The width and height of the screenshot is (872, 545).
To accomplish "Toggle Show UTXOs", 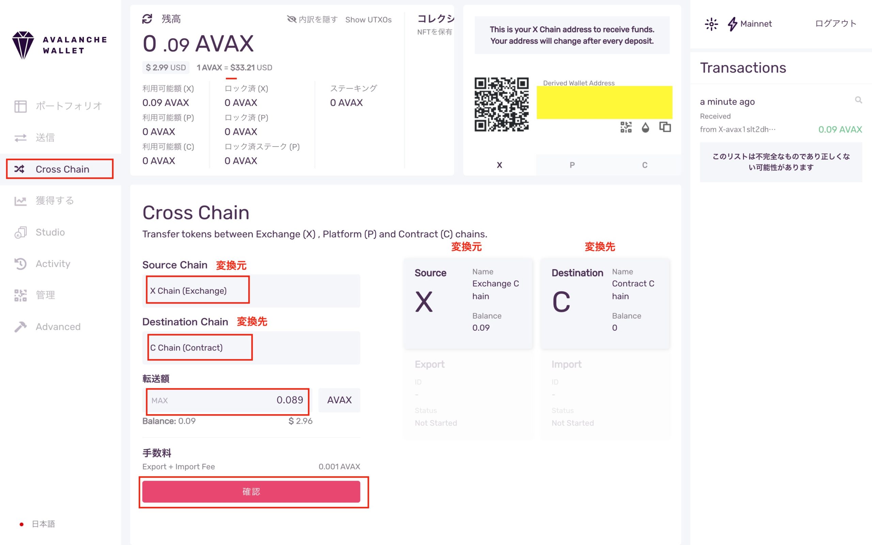I will click(x=368, y=20).
